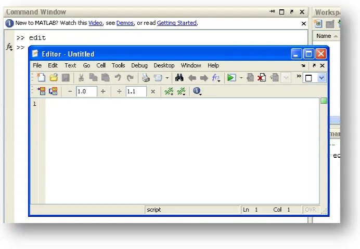This screenshot has width=360, height=249.
Task: Open the disabled stack dropdown in toolbar
Action: [x=286, y=78]
